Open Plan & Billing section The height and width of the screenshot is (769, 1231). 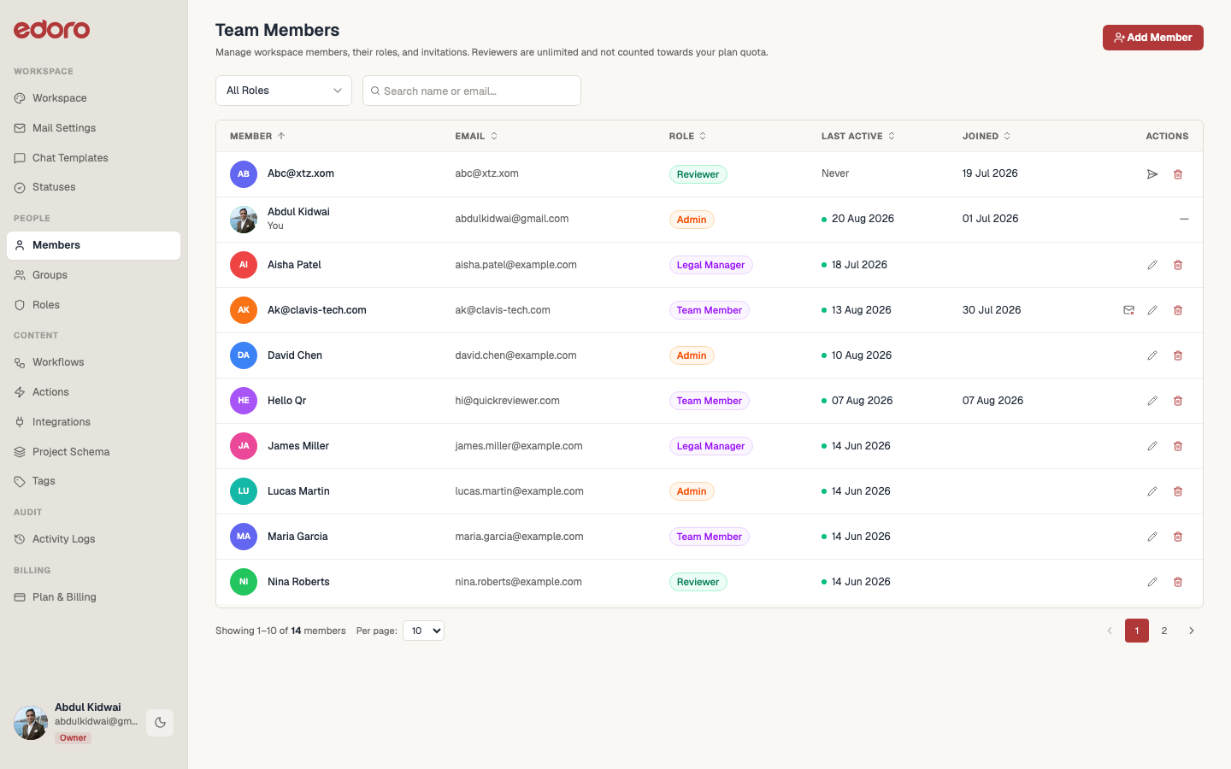(94, 597)
